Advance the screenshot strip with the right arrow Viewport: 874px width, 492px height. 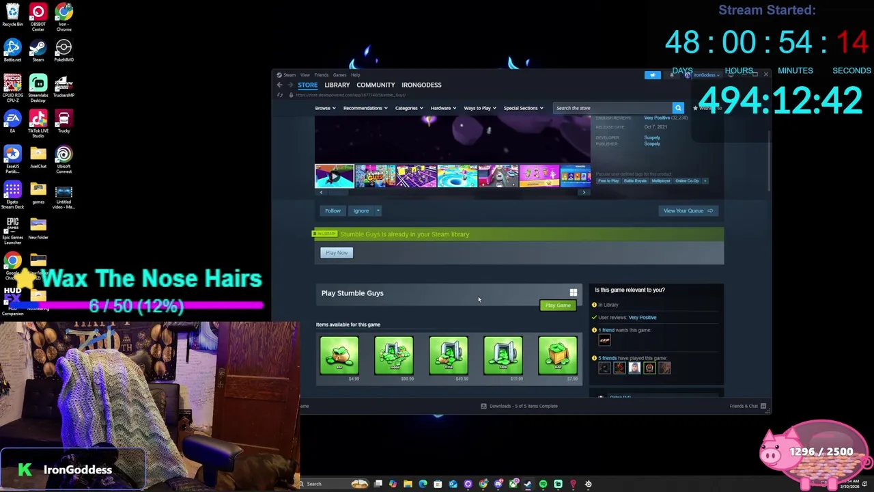584,193
